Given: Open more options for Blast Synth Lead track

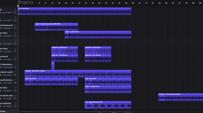Looking at the screenshot, I should pos(15,72).
